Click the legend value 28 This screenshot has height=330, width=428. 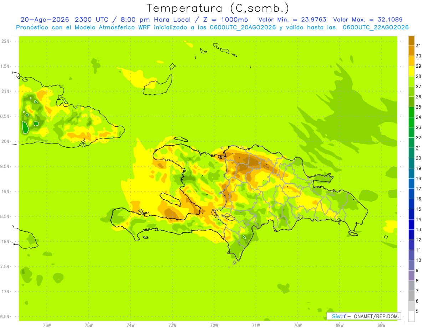pos(419,76)
